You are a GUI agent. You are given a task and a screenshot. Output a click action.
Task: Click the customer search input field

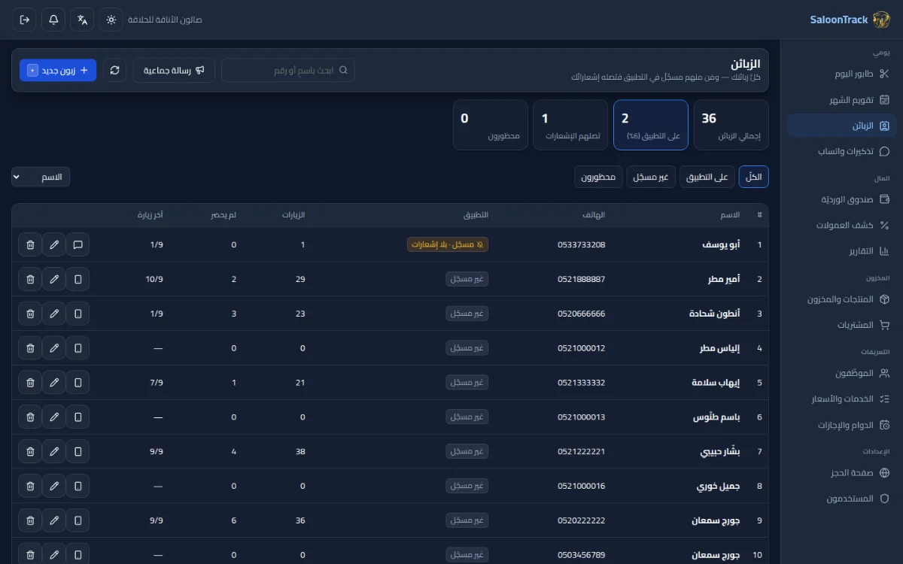[x=288, y=70]
